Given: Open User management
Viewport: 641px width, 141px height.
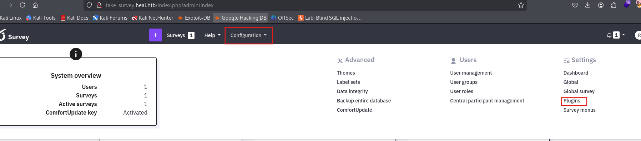Looking at the screenshot, I should point(471,73).
